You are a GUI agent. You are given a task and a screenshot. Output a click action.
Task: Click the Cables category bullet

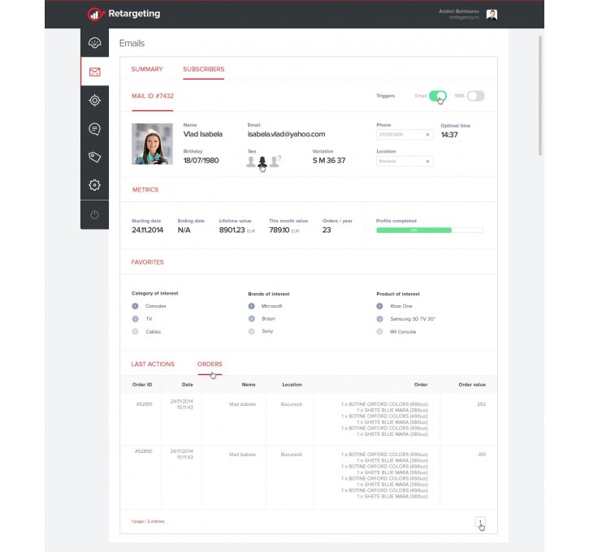point(135,332)
